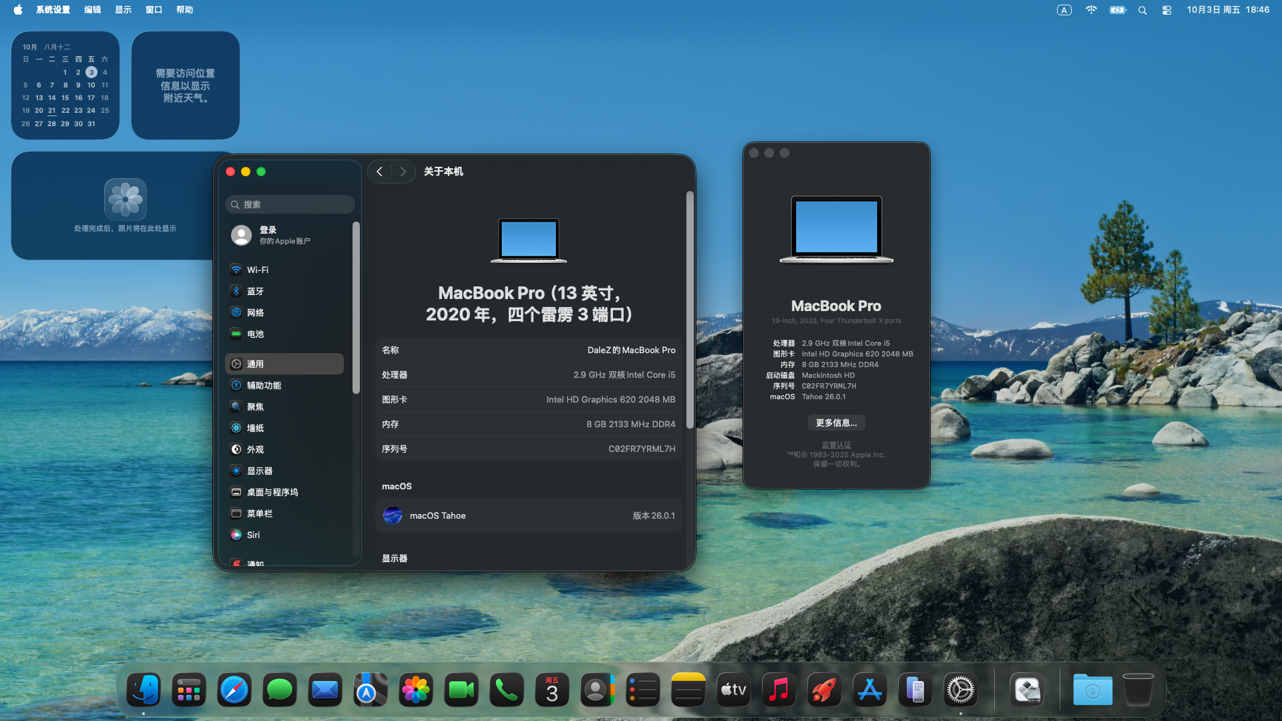This screenshot has height=721, width=1282.
Task: Open Music app in the Dock
Action: pos(779,690)
